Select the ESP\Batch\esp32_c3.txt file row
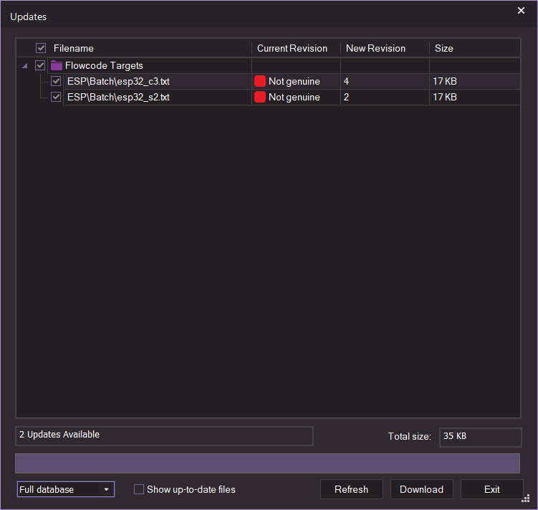 [118, 81]
